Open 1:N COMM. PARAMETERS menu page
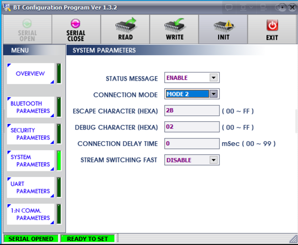The width and height of the screenshot is (298, 245). (31, 214)
